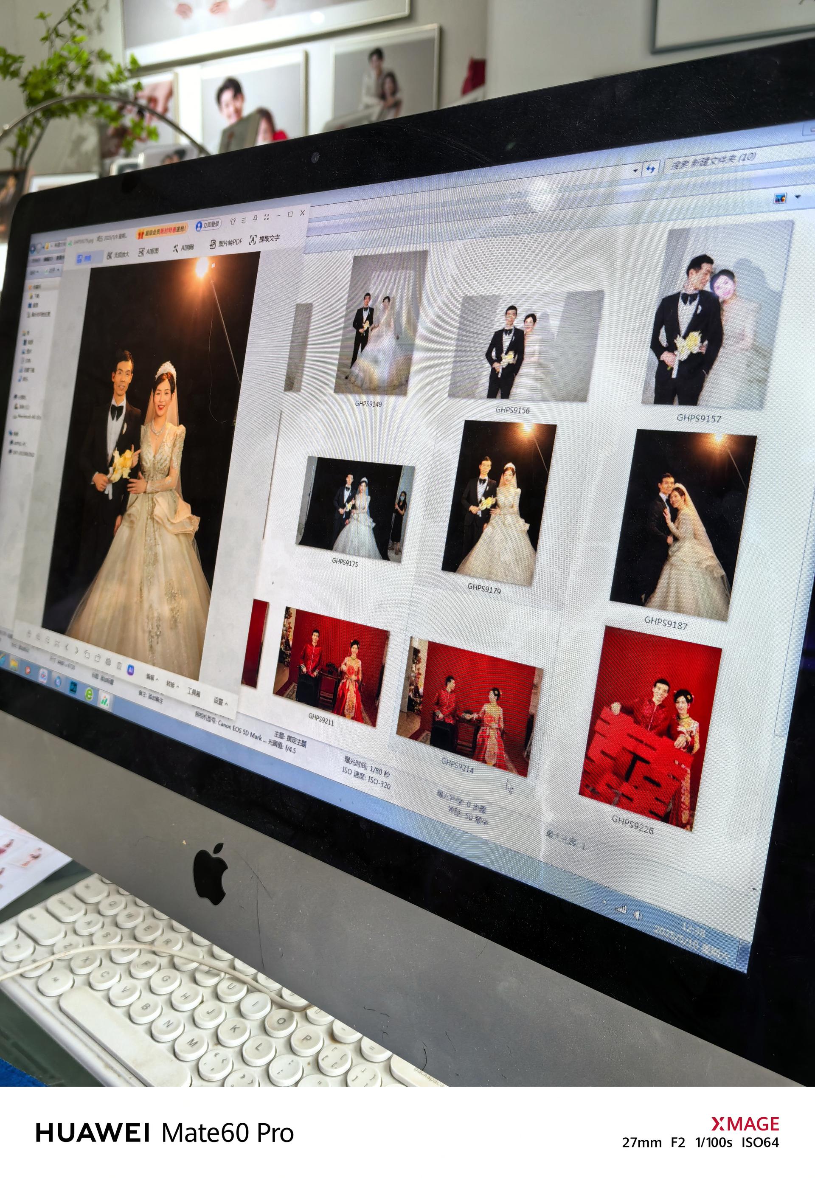Open the view options dropdown arrow

coord(798,197)
